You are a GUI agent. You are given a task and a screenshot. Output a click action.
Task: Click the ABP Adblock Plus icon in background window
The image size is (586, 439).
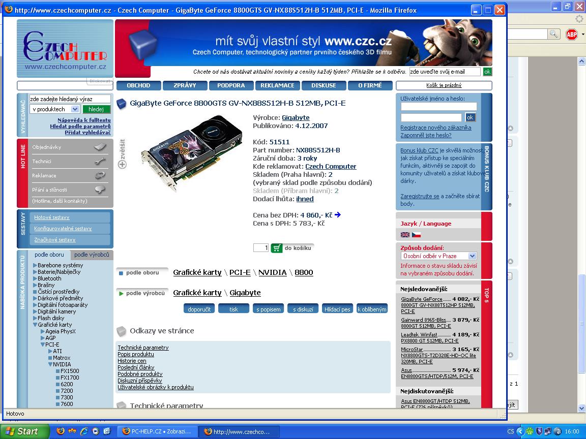(571, 35)
